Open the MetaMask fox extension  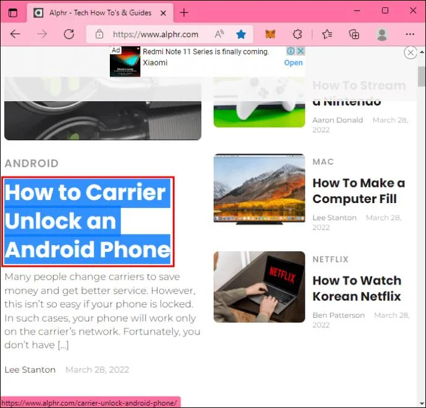270,34
